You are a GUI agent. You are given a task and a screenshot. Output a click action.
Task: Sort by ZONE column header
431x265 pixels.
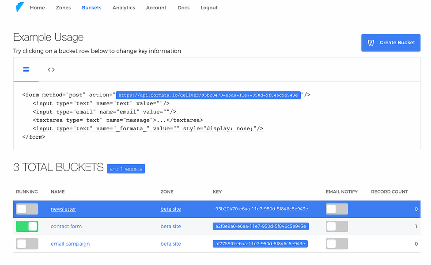pyautogui.click(x=167, y=192)
